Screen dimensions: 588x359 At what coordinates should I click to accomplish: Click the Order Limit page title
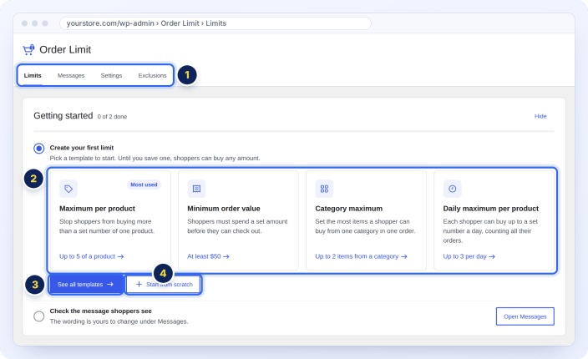65,49
